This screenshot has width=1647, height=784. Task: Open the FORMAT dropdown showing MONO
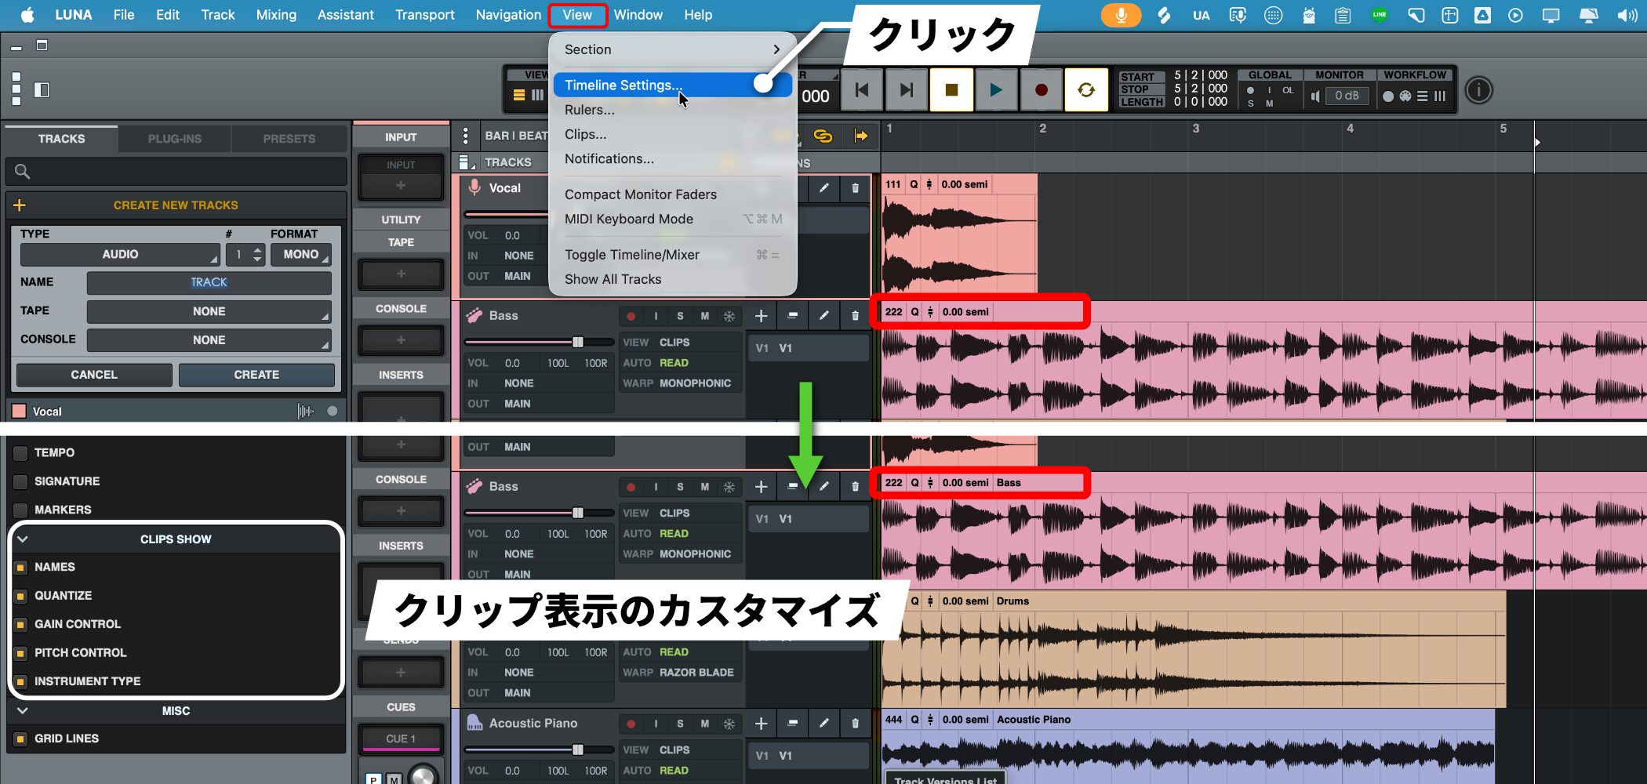pyautogui.click(x=301, y=255)
